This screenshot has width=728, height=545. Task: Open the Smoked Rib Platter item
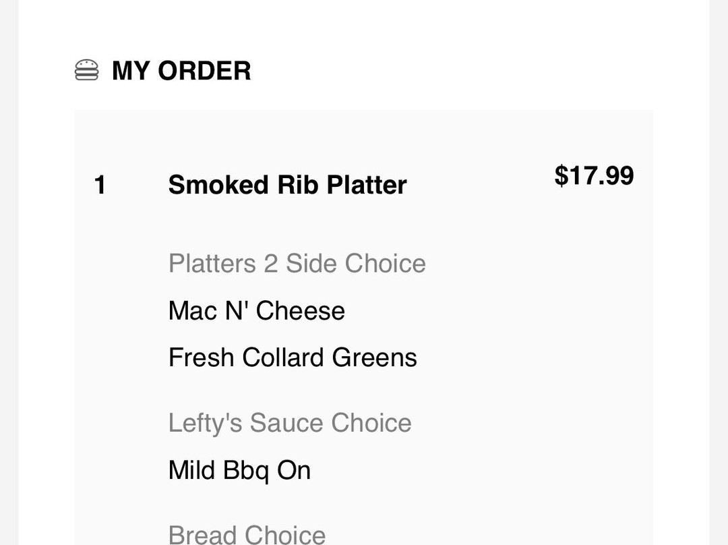pyautogui.click(x=287, y=185)
